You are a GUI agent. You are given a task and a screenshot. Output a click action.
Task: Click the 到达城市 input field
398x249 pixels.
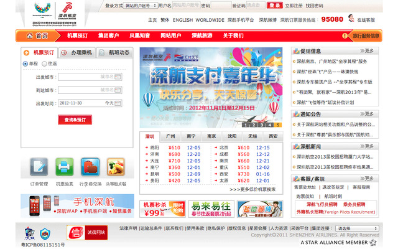click(x=90, y=90)
